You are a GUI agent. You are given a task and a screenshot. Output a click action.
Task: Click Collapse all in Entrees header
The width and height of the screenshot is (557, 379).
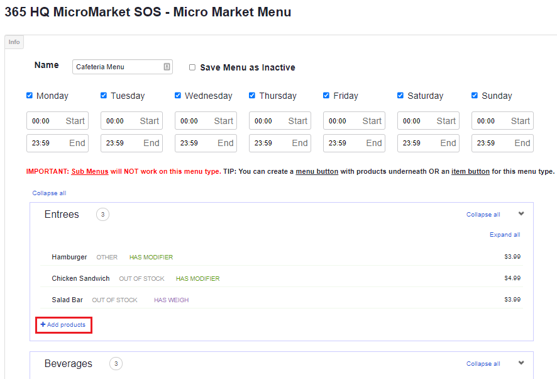click(x=483, y=215)
